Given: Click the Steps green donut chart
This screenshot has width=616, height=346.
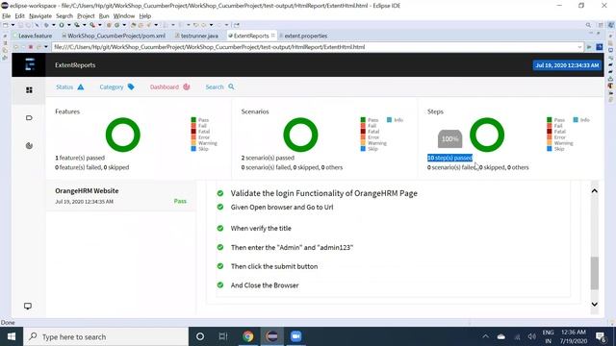Looking at the screenshot, I should click(x=487, y=135).
